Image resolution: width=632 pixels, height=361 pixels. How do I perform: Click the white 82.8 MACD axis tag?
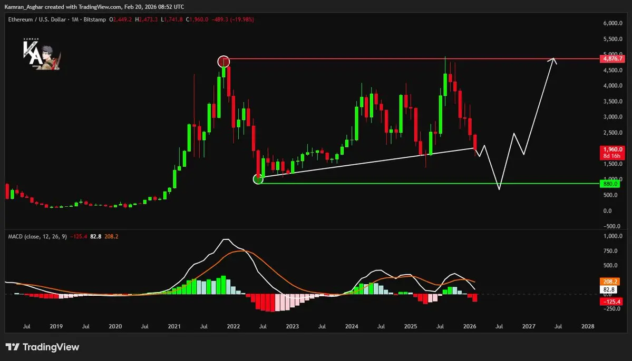tap(609, 289)
